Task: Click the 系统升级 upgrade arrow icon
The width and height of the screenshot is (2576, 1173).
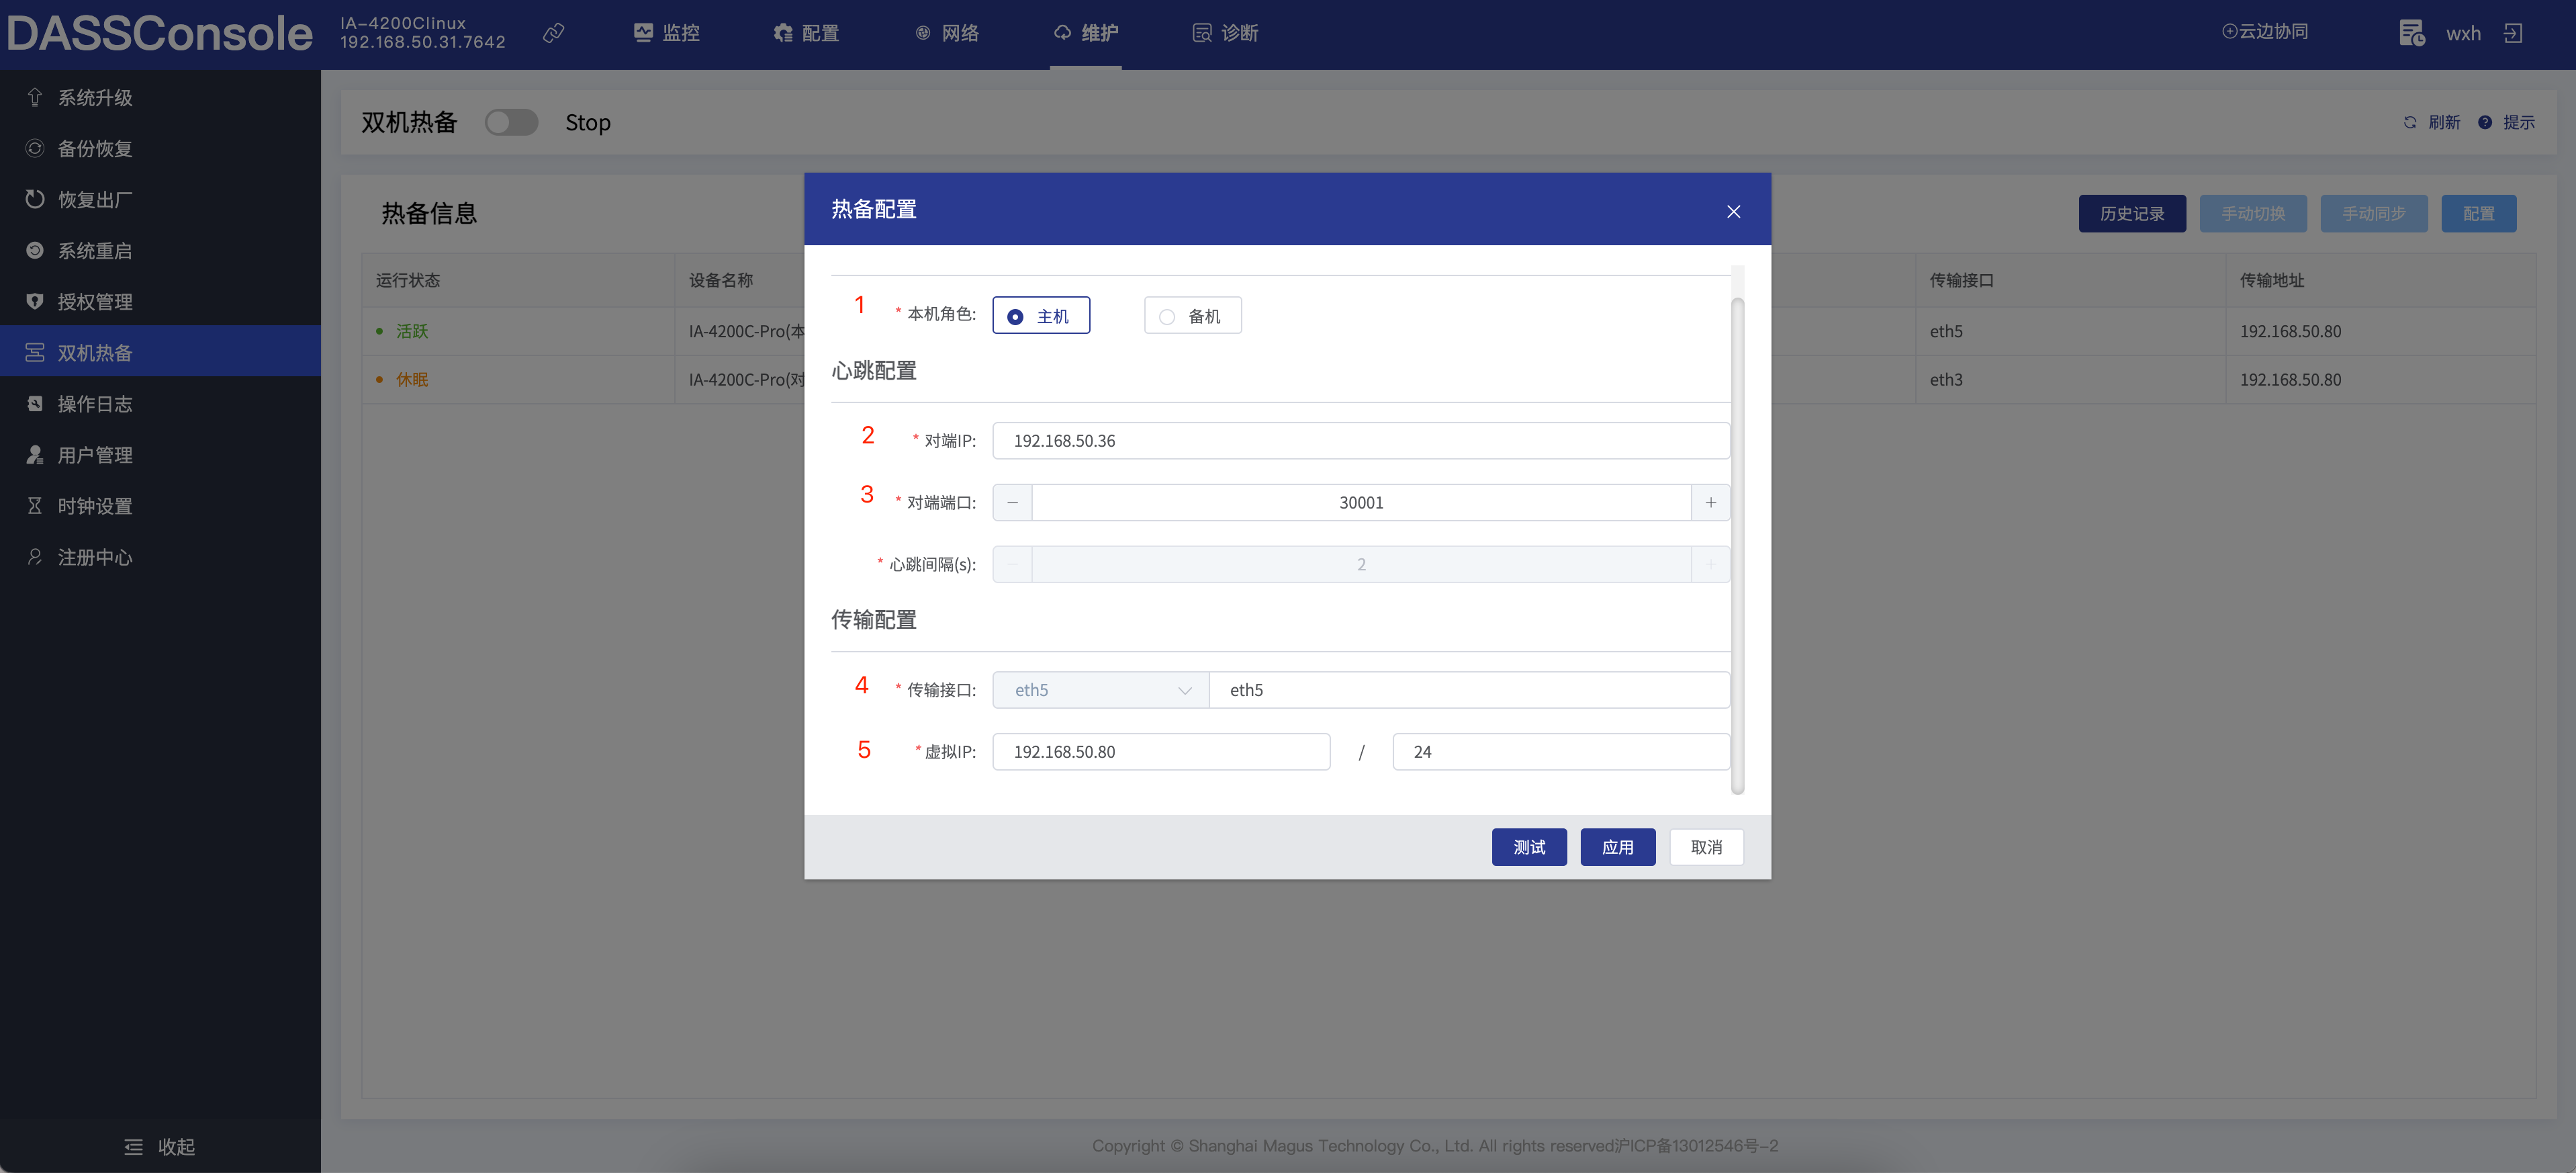Action: tap(35, 97)
